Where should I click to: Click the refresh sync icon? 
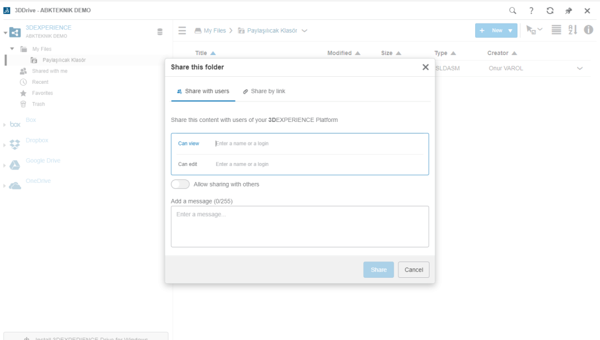pyautogui.click(x=550, y=11)
